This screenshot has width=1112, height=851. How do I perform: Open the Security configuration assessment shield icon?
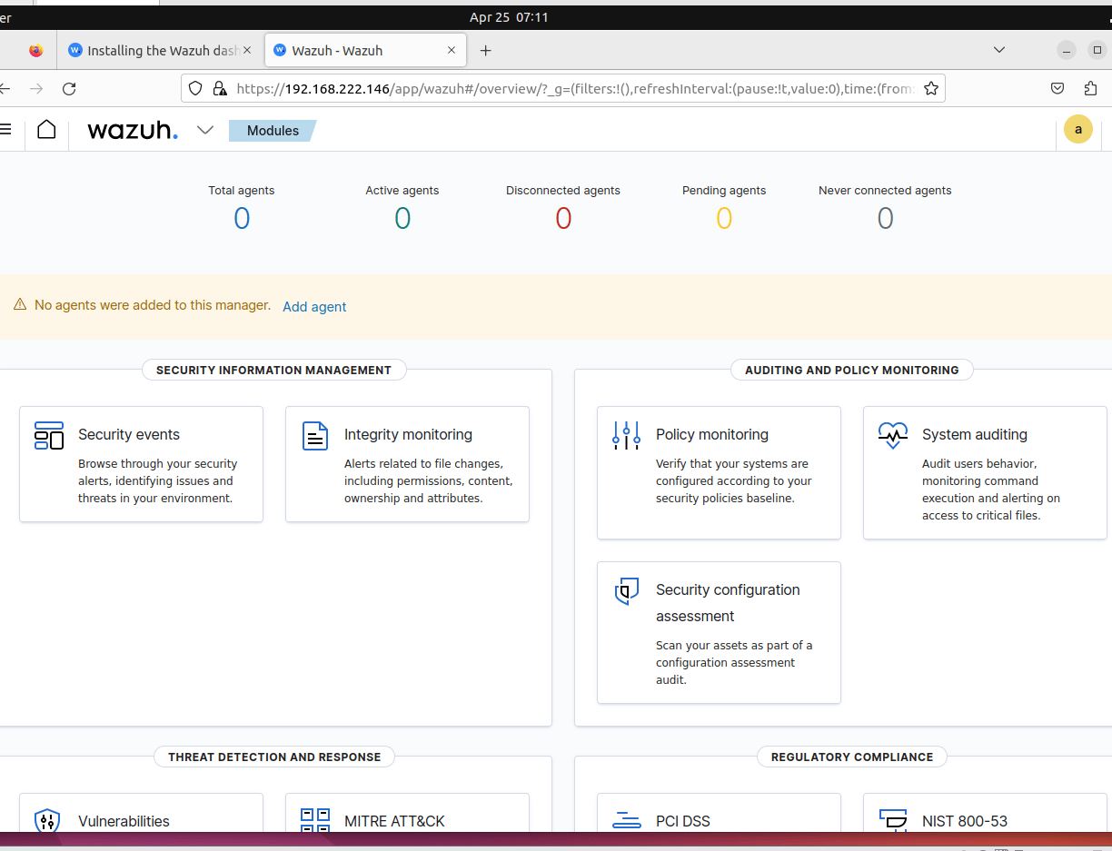point(627,591)
